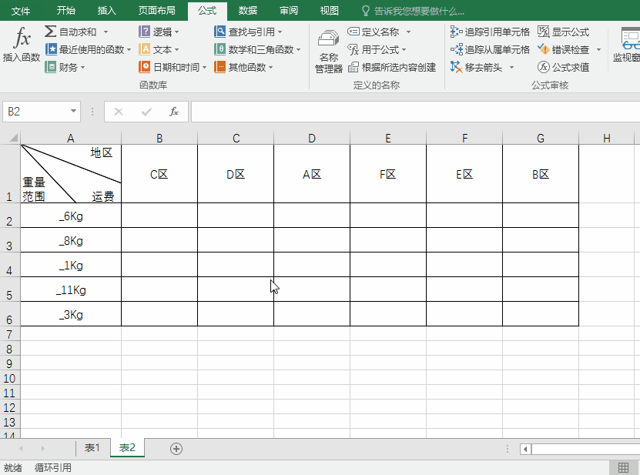The width and height of the screenshot is (640, 475).
Task: Open the Name Manager (名称管理器)
Action: [x=329, y=52]
